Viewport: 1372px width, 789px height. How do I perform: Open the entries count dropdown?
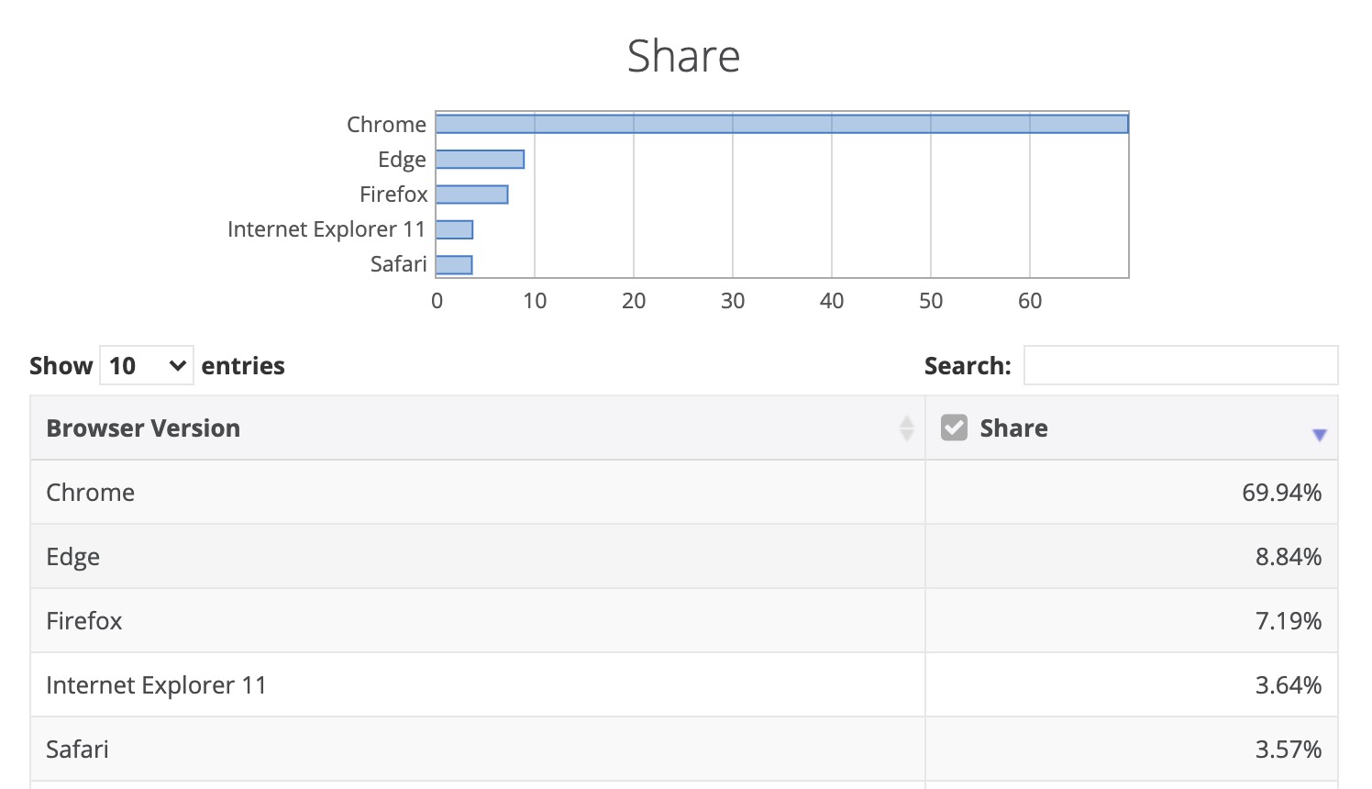pyautogui.click(x=147, y=366)
